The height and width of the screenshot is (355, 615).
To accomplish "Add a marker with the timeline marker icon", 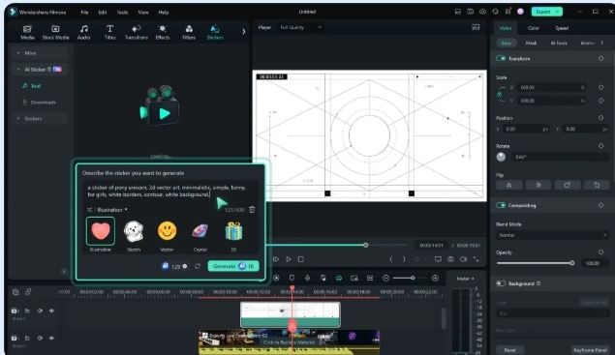I will (292, 278).
